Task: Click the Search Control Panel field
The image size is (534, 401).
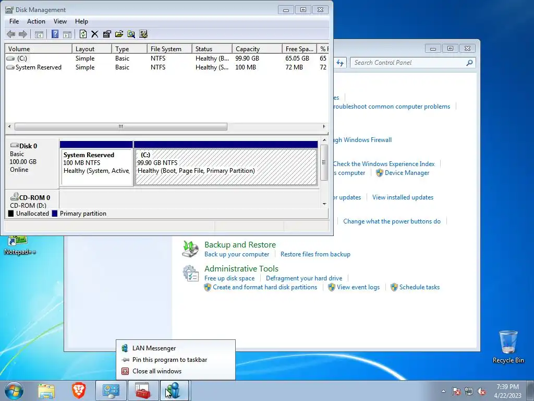Action: pos(413,63)
